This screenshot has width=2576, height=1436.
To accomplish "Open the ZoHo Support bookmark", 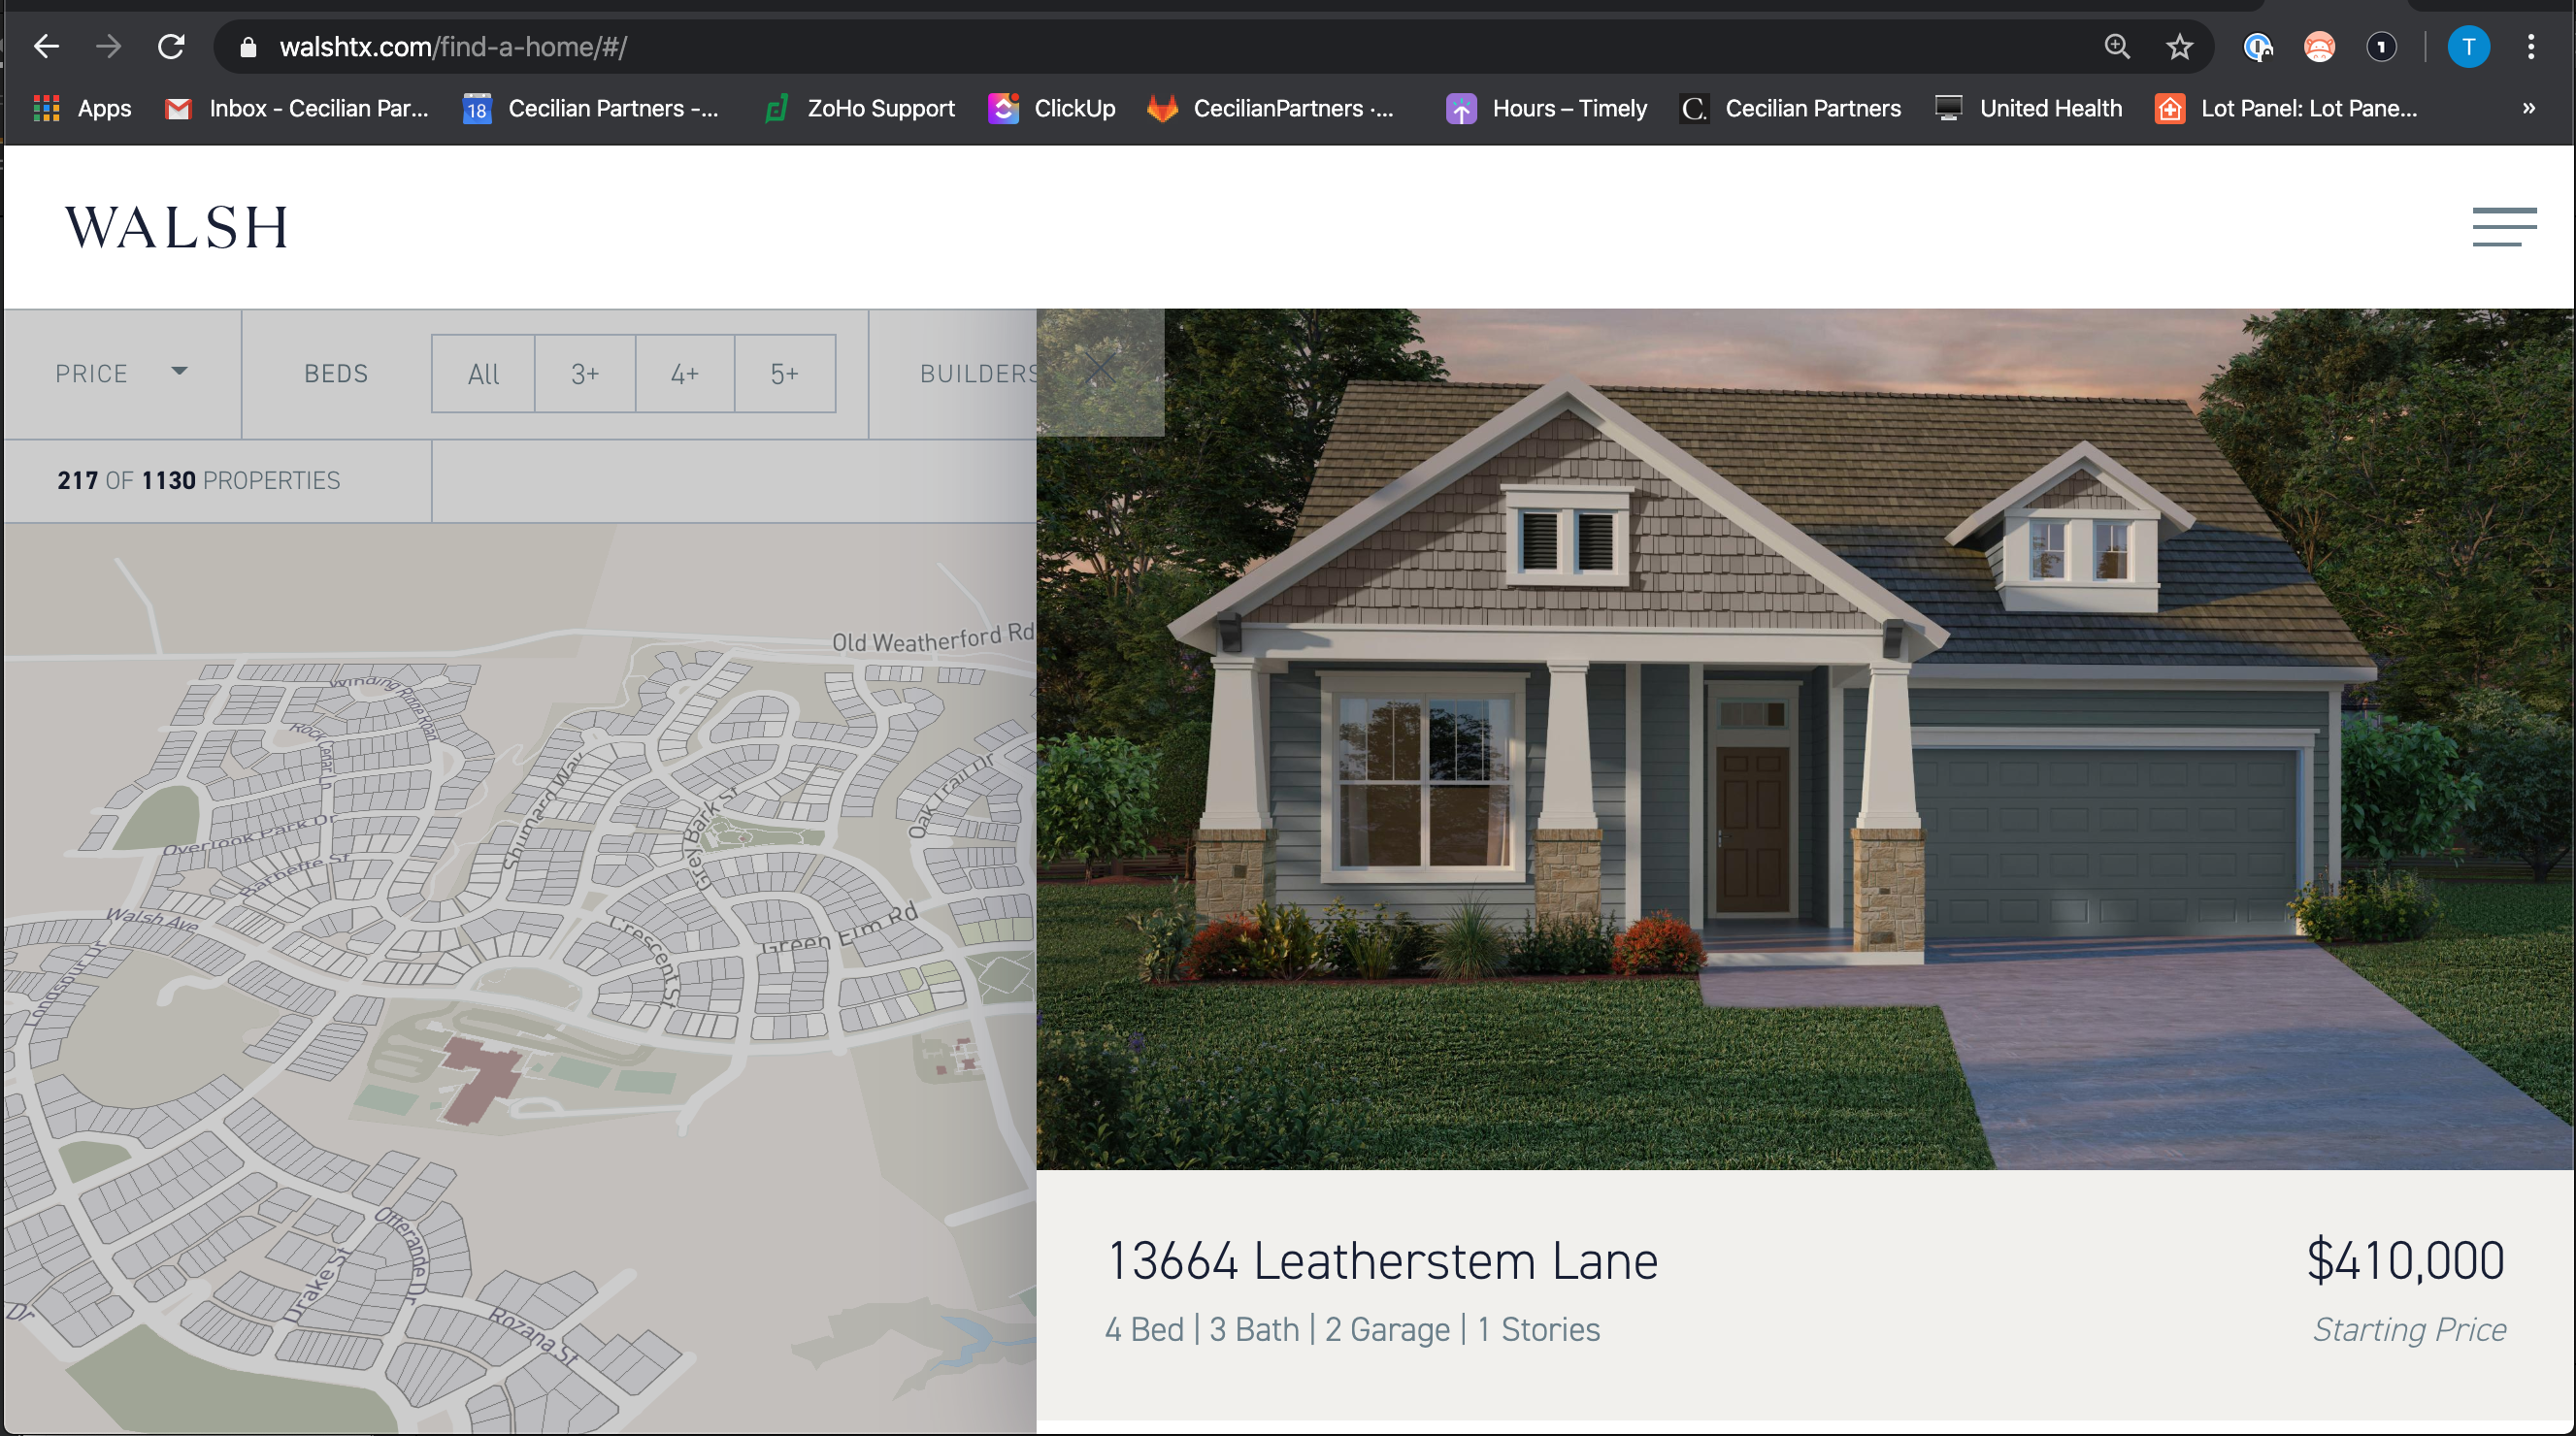I will pyautogui.click(x=860, y=108).
